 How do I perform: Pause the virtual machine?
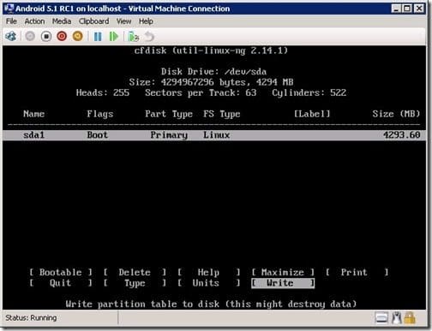tap(98, 37)
